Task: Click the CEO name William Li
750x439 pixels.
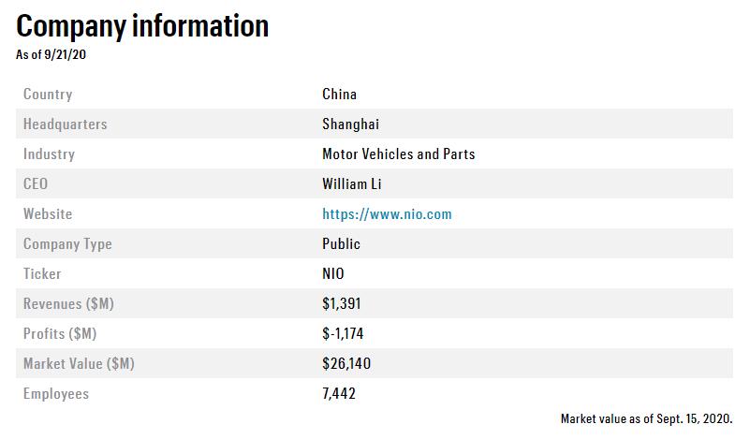Action: [352, 184]
